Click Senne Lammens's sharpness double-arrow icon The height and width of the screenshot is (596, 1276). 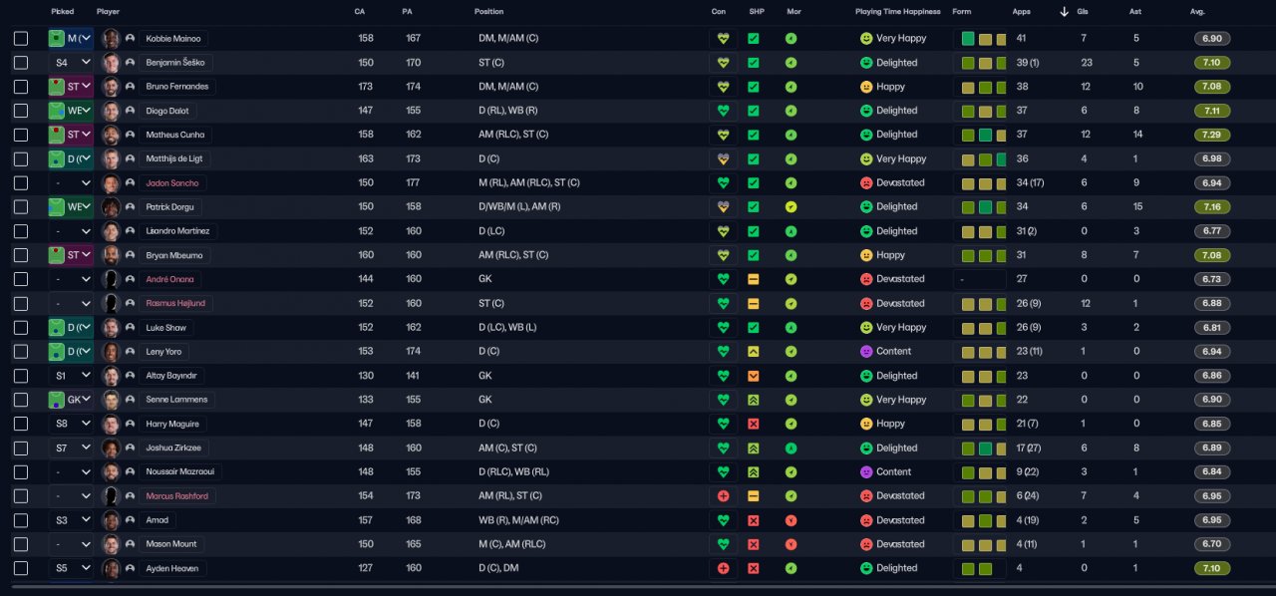tap(754, 400)
